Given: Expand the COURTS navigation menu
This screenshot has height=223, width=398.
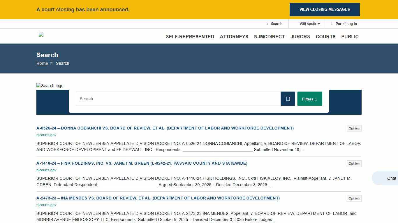Looking at the screenshot, I should point(325,37).
